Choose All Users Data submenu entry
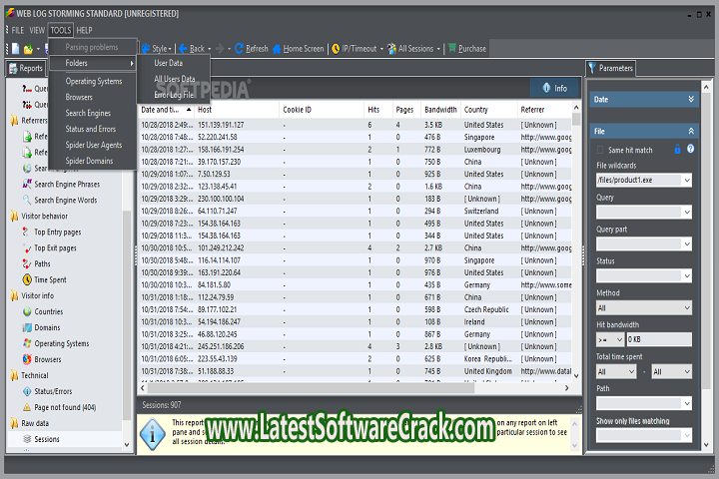The width and height of the screenshot is (719, 479). click(x=175, y=79)
